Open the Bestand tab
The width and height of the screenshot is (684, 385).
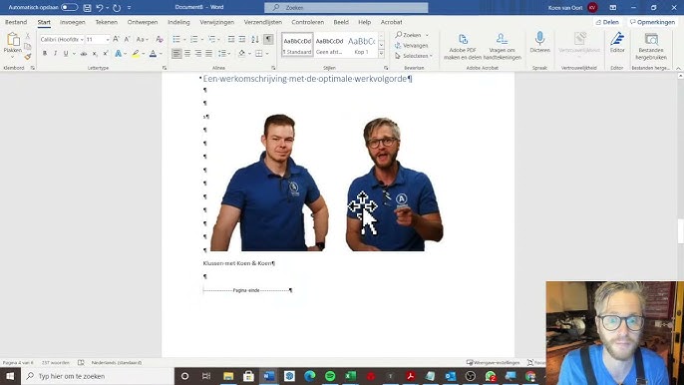pos(16,22)
